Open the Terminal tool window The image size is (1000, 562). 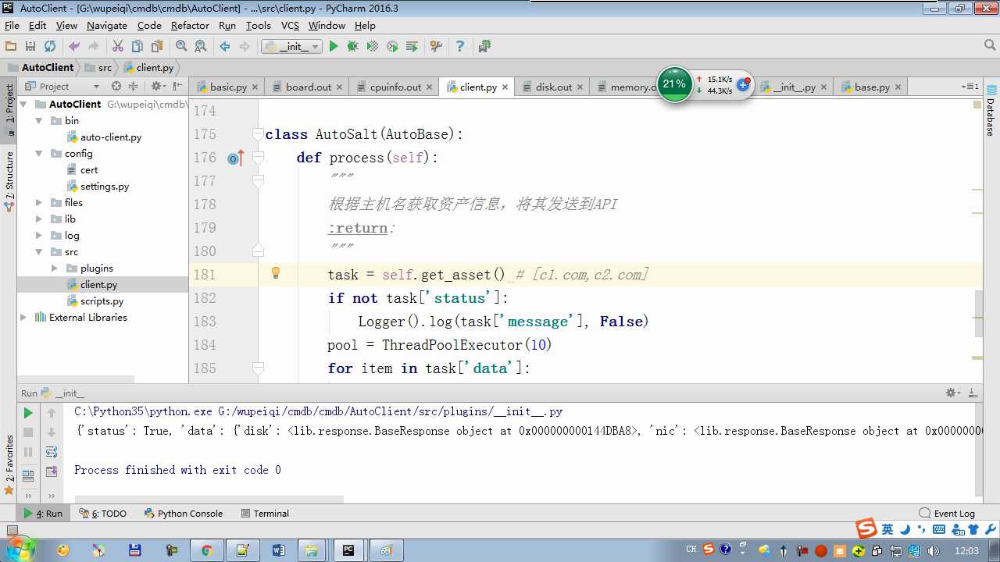click(265, 514)
